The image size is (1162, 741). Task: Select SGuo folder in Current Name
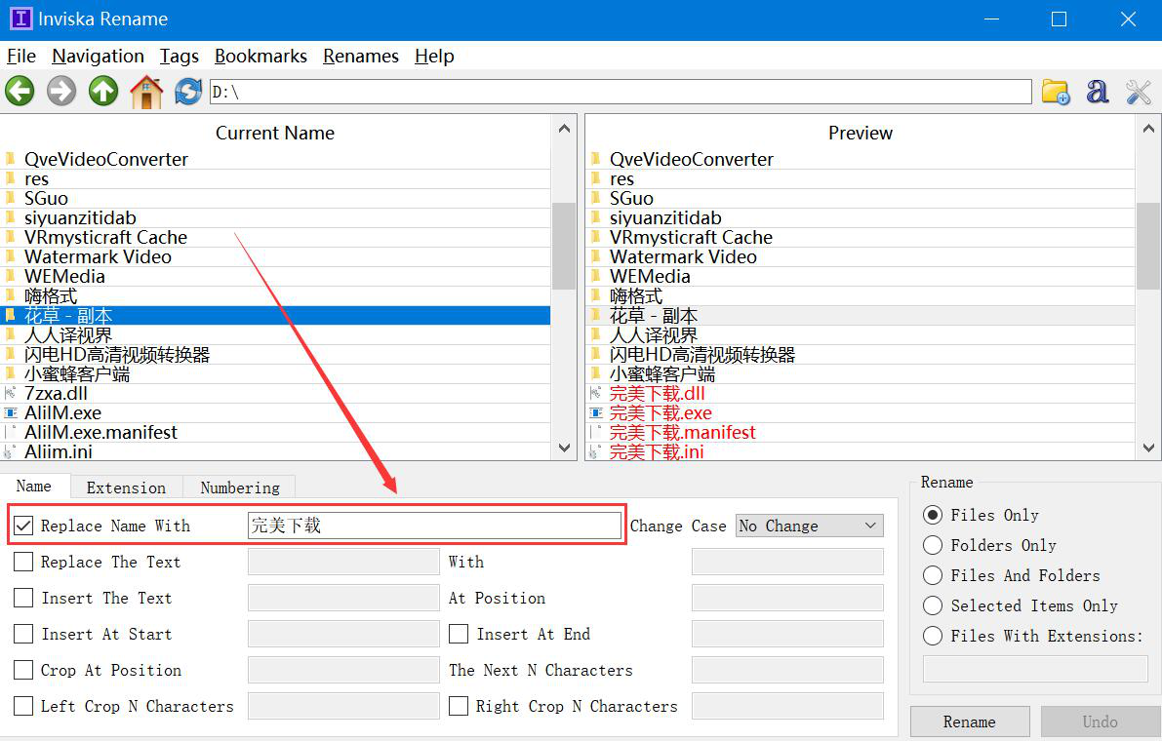[275, 198]
